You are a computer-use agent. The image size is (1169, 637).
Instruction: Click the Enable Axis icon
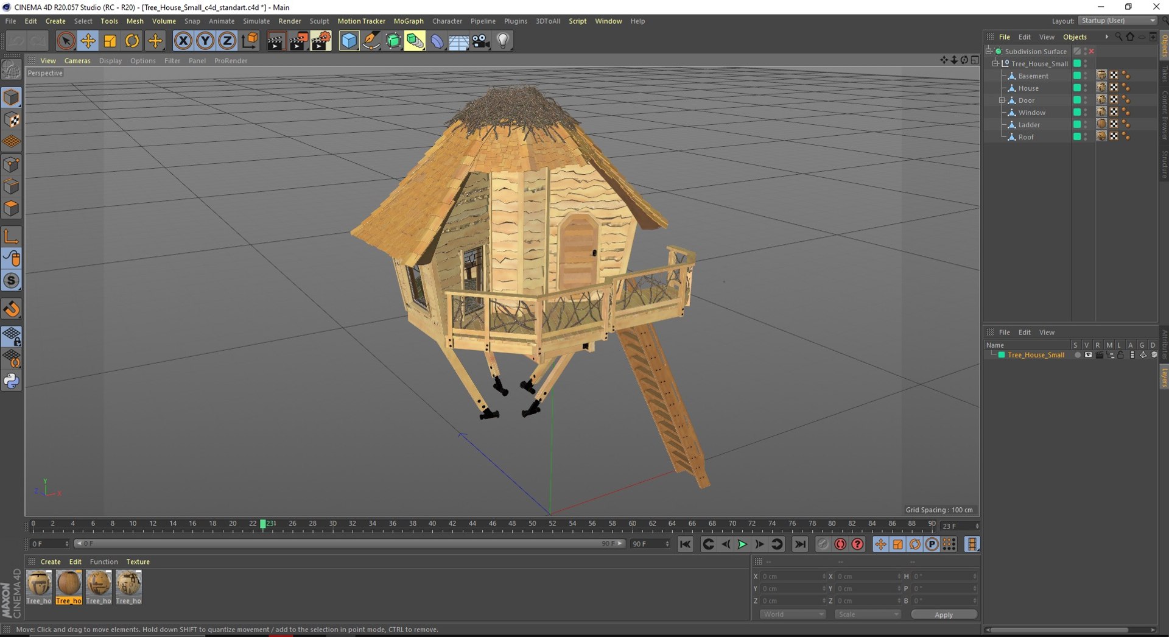pyautogui.click(x=12, y=236)
